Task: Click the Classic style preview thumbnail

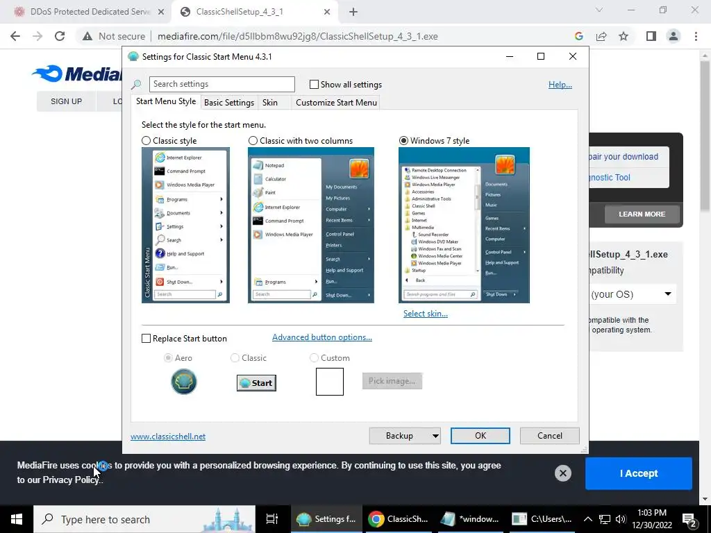Action: 185,226
